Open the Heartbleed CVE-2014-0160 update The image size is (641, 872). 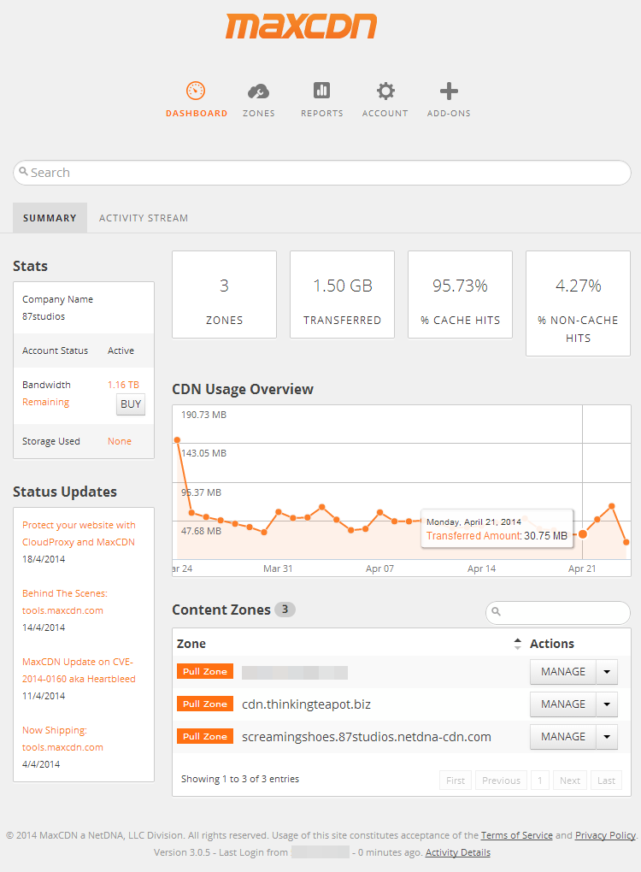(79, 670)
